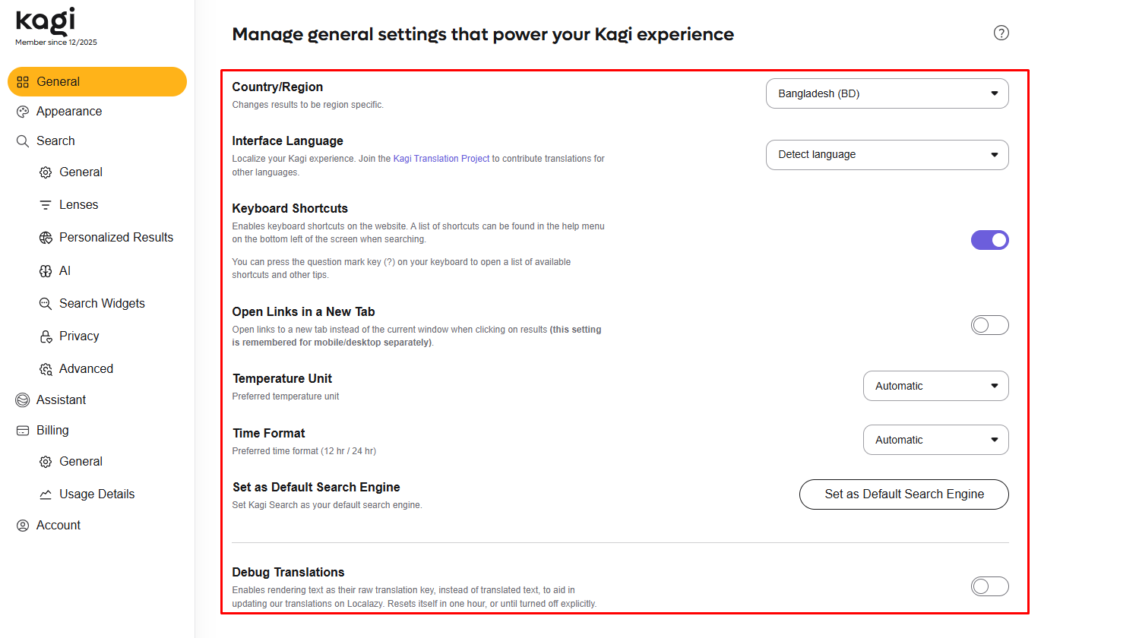The image size is (1139, 638).
Task: Turn on the Debug Translations switch
Action: click(x=989, y=586)
